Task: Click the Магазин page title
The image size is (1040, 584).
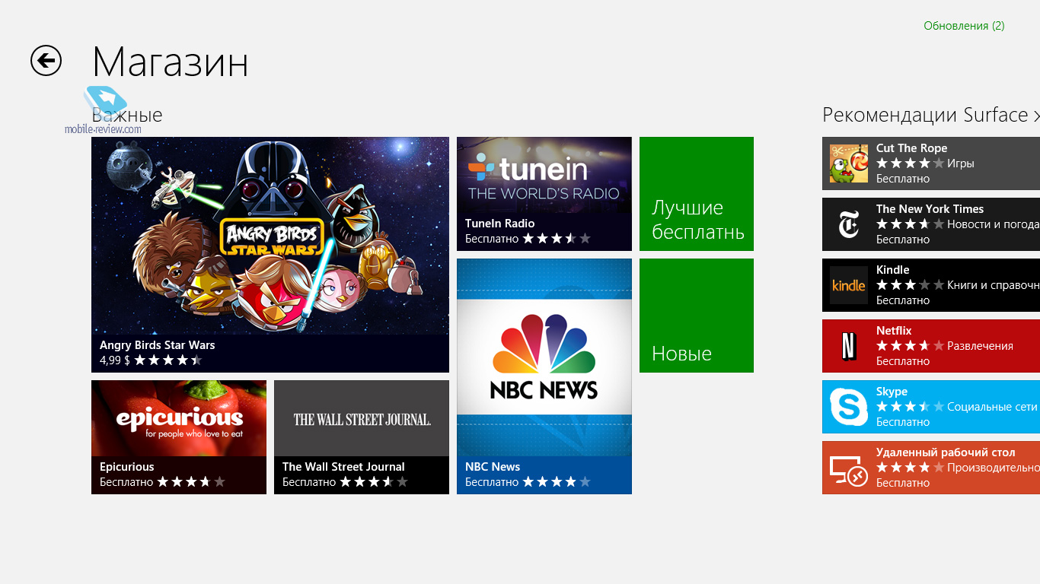Action: (171, 62)
